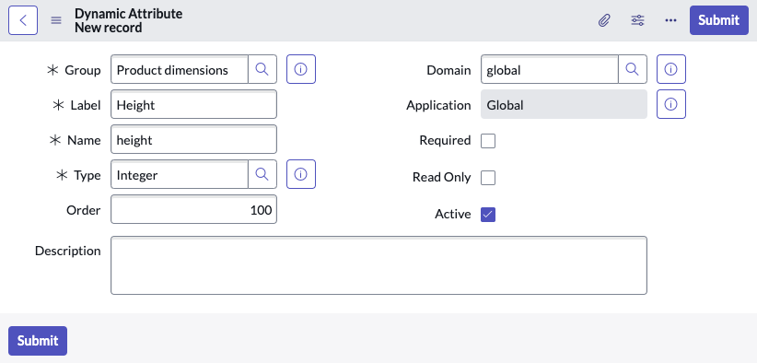This screenshot has height=363, width=757.
Task: Enable the Read Only checkbox
Action: point(488,178)
